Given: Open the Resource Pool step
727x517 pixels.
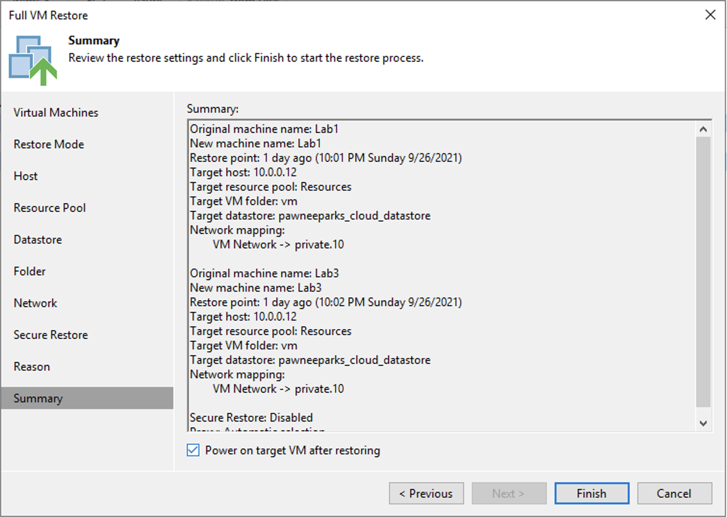Looking at the screenshot, I should tap(50, 207).
